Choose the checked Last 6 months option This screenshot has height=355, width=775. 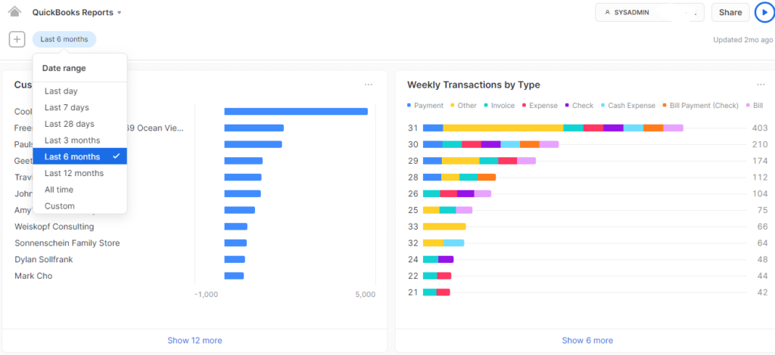[80, 156]
